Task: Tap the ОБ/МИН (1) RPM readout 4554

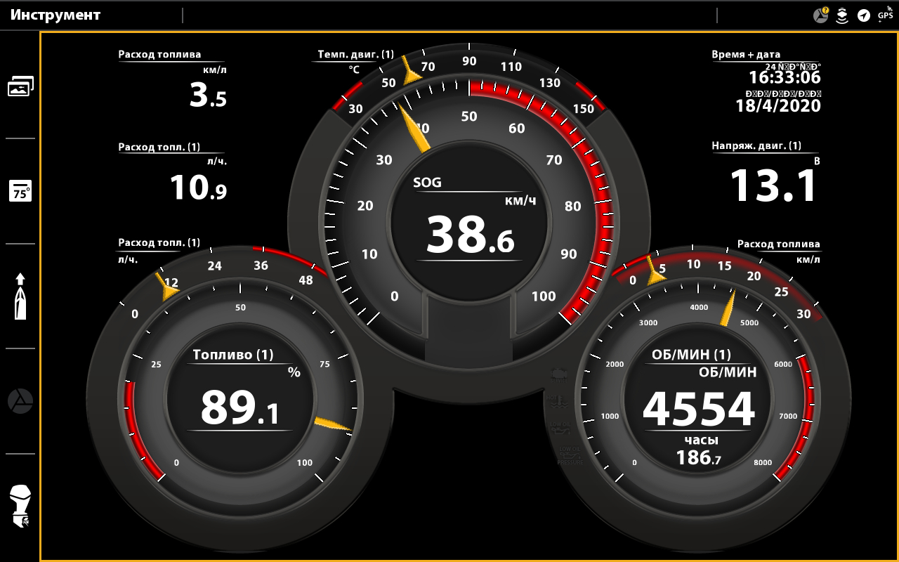Action: pyautogui.click(x=698, y=409)
